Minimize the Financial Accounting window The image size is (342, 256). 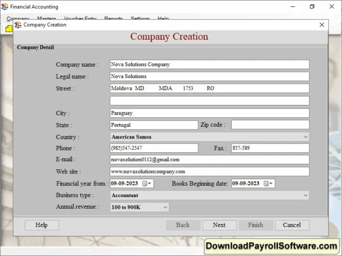293,6
